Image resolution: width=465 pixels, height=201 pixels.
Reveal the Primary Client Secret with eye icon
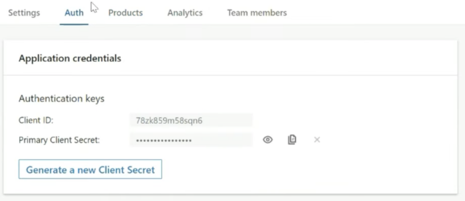click(x=268, y=140)
